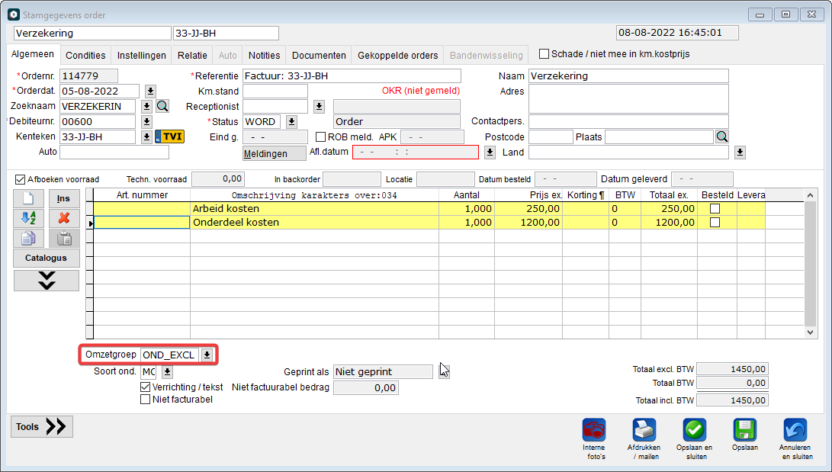Expand grid with double chevron down button
Image resolution: width=832 pixels, height=472 pixels.
tap(47, 281)
